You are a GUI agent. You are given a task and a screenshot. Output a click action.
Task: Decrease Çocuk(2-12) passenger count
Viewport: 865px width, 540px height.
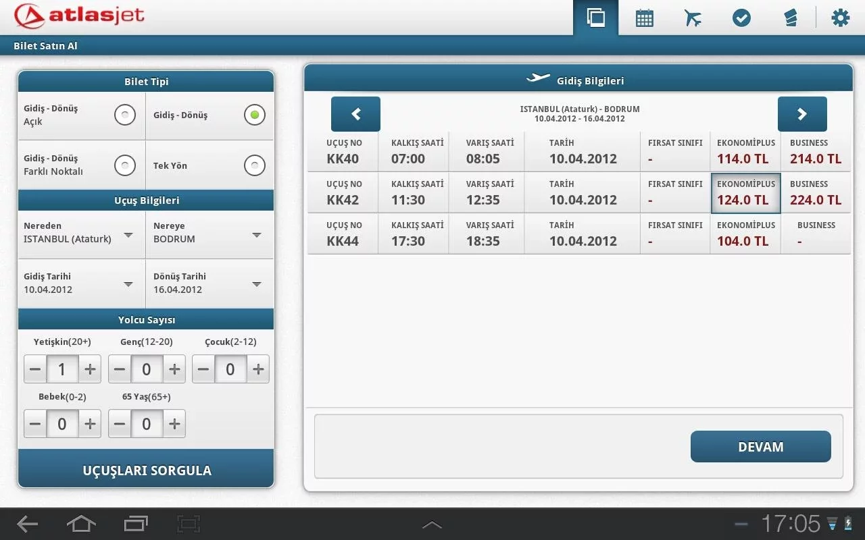[203, 369]
